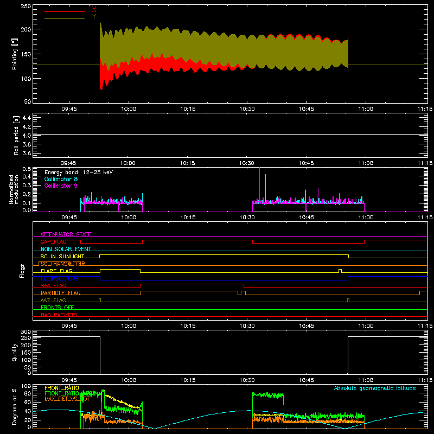The image size is (434, 434).
Task: Click the SC_TRANSMITTER flag label
Action: [x=63, y=264]
